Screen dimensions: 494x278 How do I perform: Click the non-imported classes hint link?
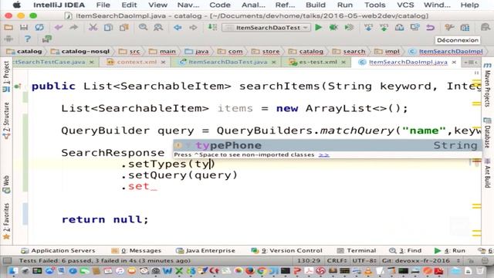point(323,154)
